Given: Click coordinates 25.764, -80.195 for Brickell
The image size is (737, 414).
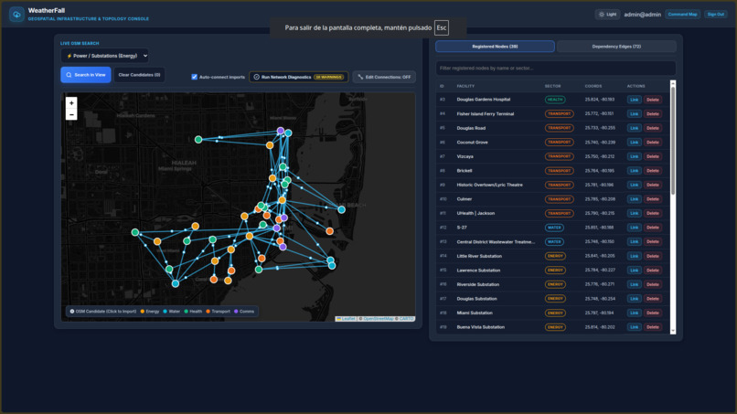Looking at the screenshot, I should (599, 171).
